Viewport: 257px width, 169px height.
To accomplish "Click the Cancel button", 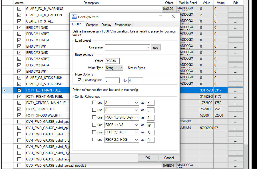I will click(x=169, y=158).
